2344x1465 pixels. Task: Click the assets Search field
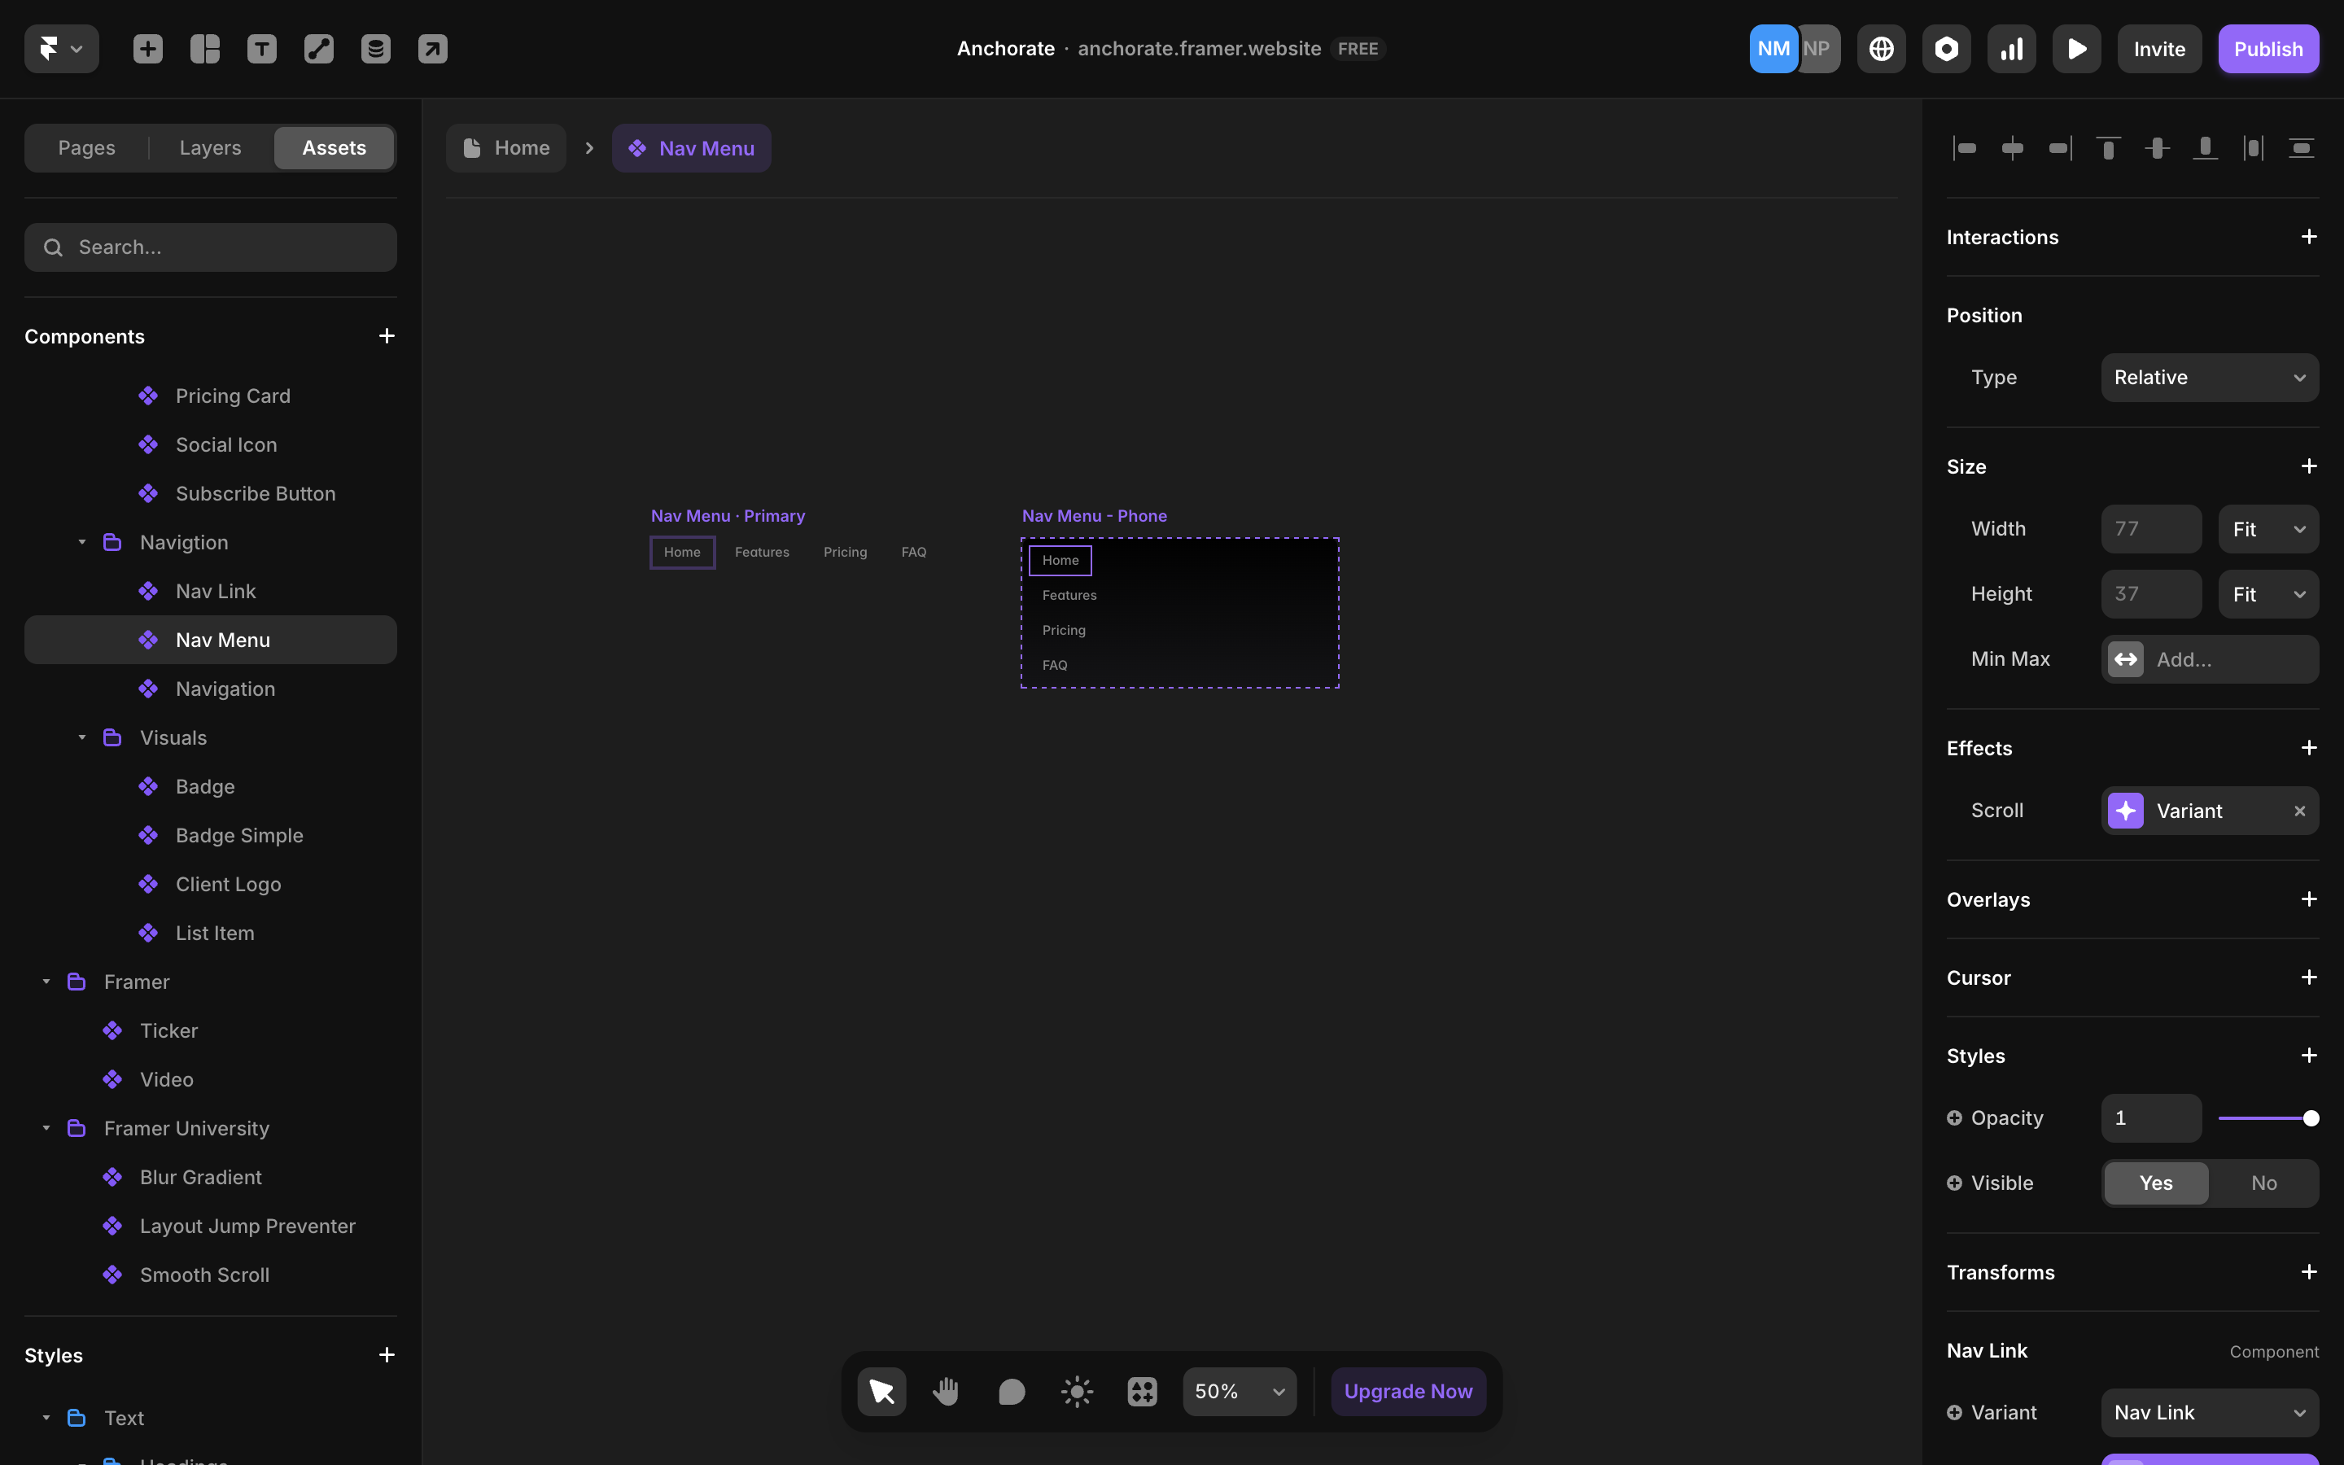point(210,247)
